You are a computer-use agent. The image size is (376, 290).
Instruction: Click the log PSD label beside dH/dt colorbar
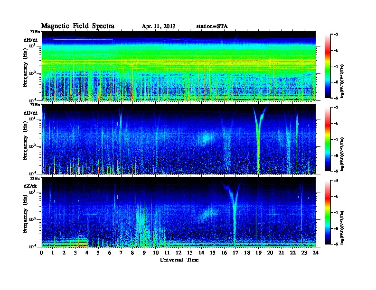[342, 81]
